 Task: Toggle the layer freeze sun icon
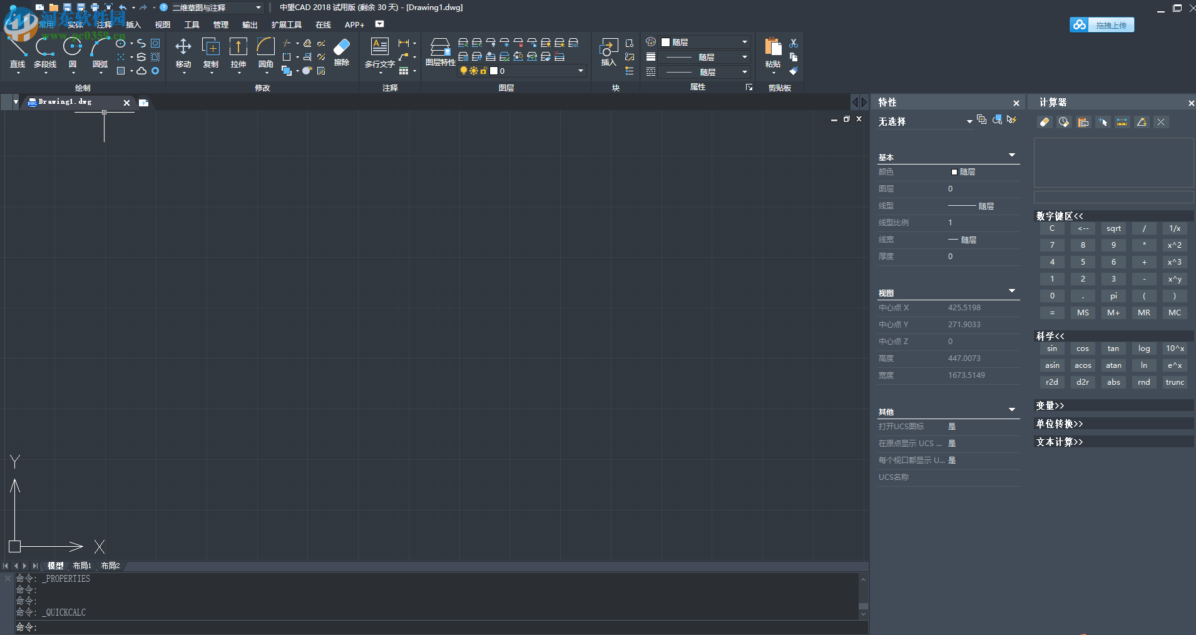pyautogui.click(x=474, y=71)
